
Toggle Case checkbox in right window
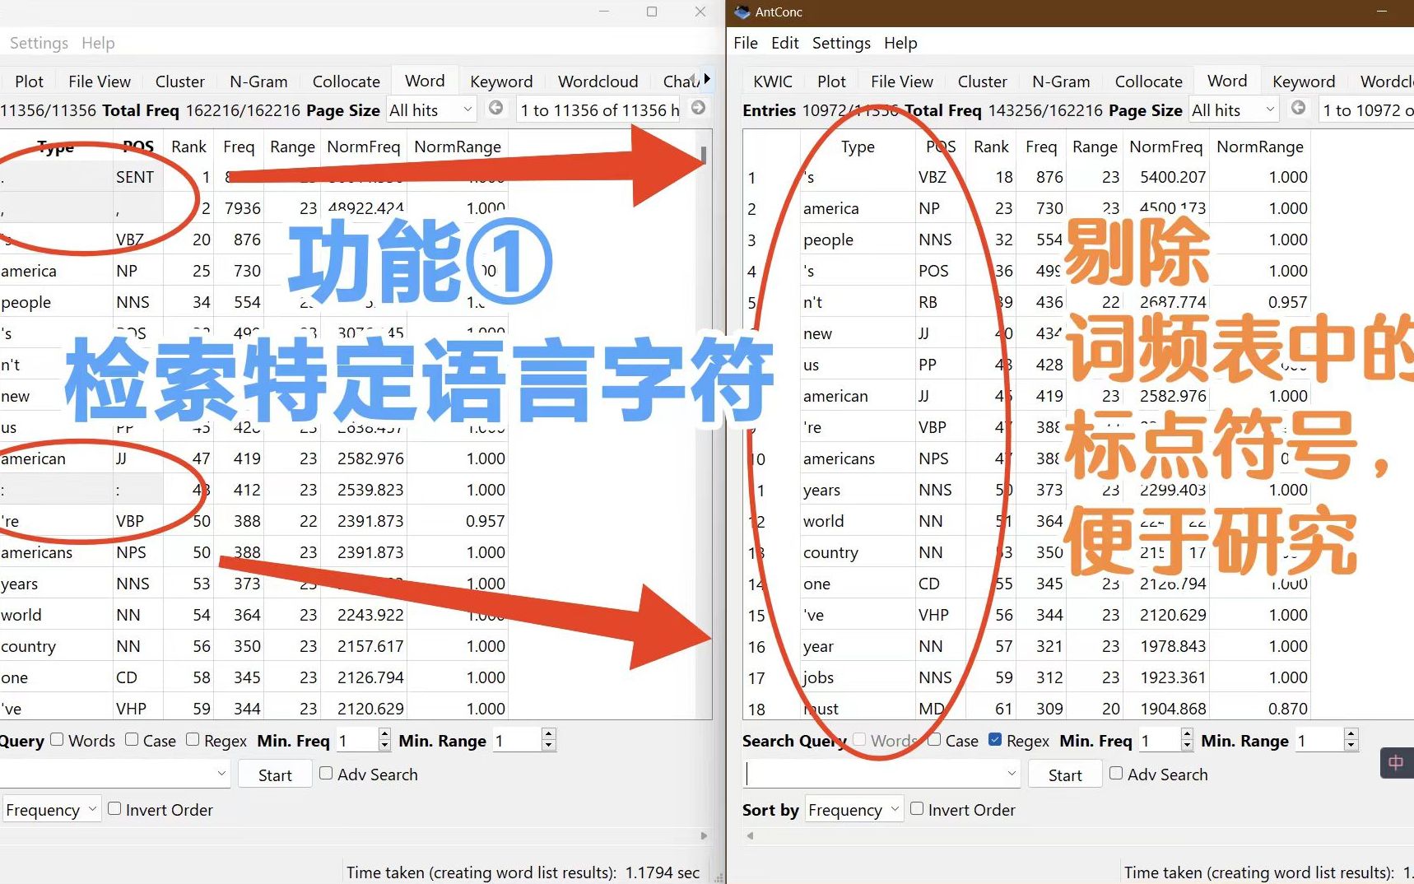click(x=934, y=739)
